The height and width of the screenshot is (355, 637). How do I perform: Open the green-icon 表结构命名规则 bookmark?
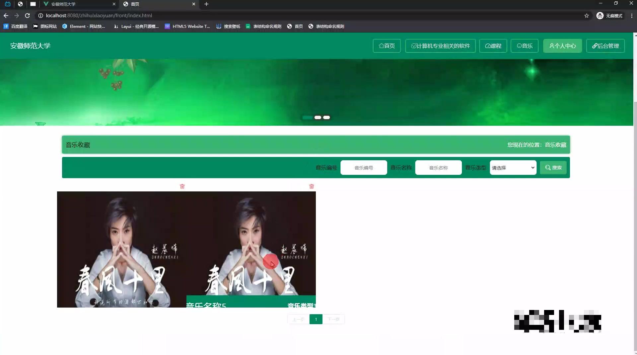[263, 26]
